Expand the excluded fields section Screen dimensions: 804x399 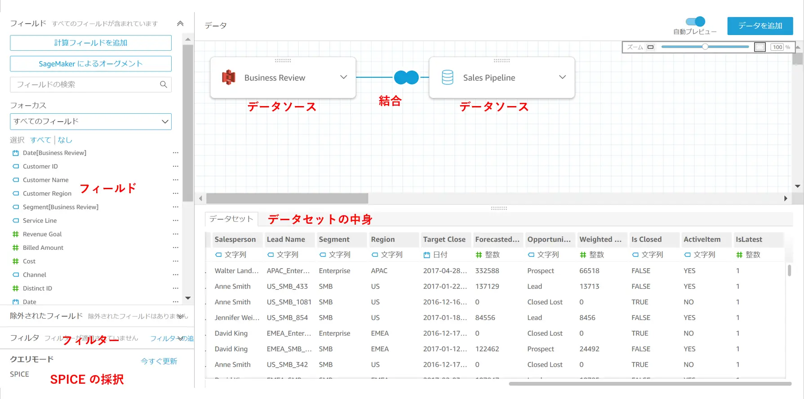[x=181, y=316]
